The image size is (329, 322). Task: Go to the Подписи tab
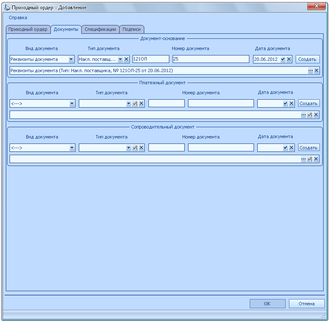[x=131, y=29]
